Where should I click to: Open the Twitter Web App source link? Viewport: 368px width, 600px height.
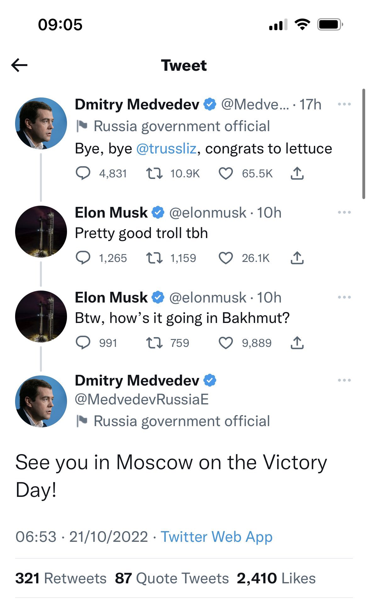[216, 537]
